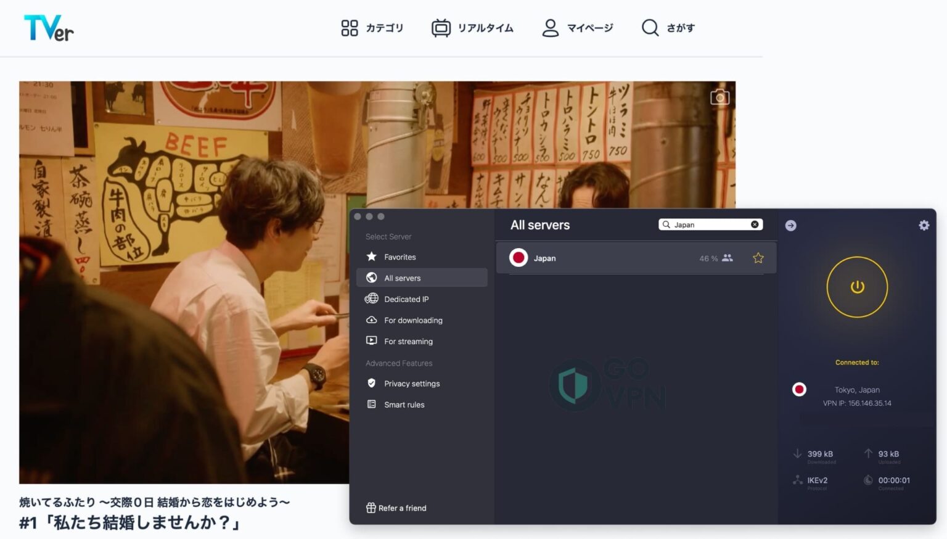
Task: Disconnect VPN with the power button
Action: [x=857, y=287]
